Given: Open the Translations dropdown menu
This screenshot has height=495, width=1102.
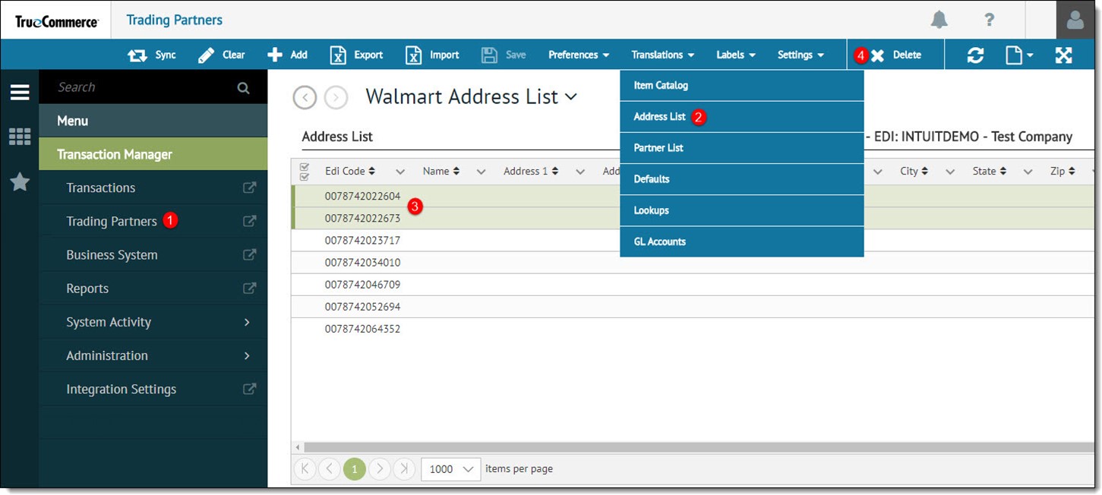Looking at the screenshot, I should [662, 55].
